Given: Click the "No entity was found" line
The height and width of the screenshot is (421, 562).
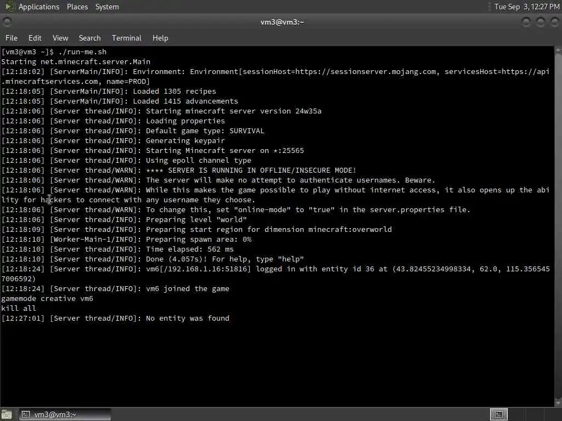Looking at the screenshot, I should [115, 318].
